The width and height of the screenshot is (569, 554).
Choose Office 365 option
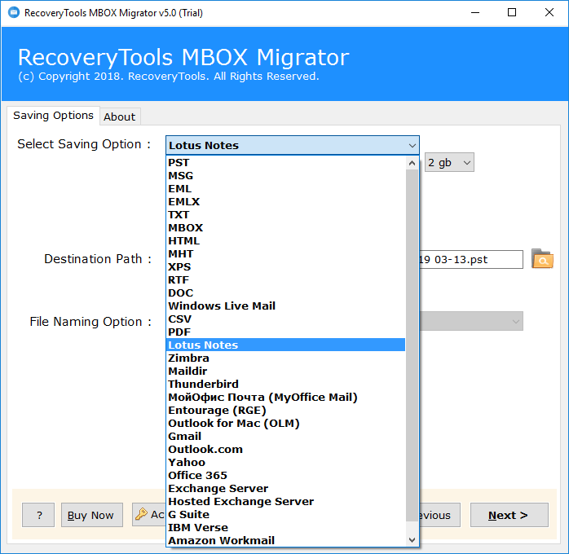click(286, 476)
